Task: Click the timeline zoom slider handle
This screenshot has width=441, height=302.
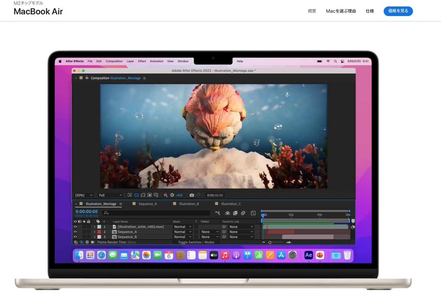Action: 270,242
